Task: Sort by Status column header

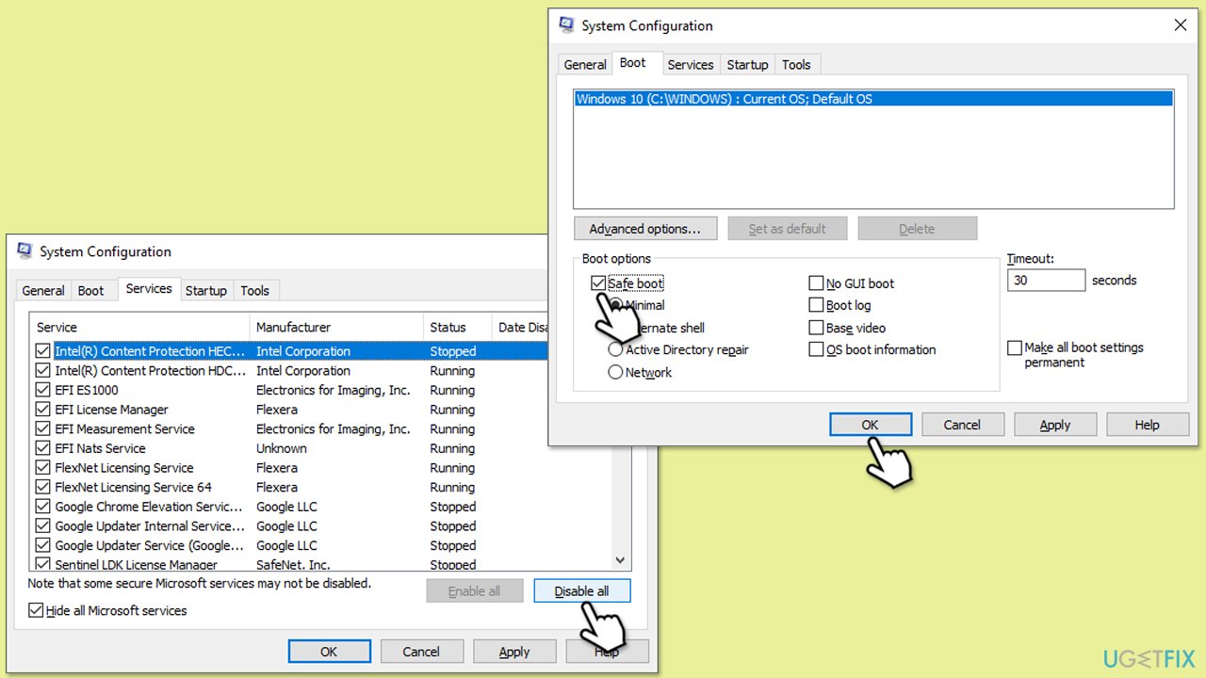Action: tap(458, 327)
